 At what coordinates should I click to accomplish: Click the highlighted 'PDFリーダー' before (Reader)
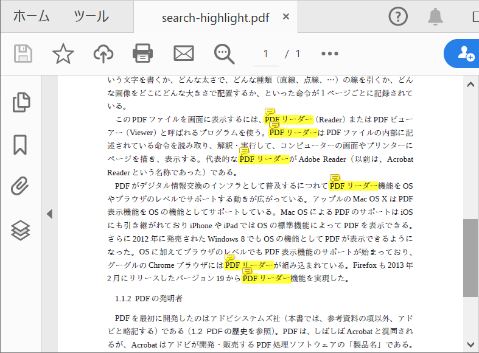point(288,119)
